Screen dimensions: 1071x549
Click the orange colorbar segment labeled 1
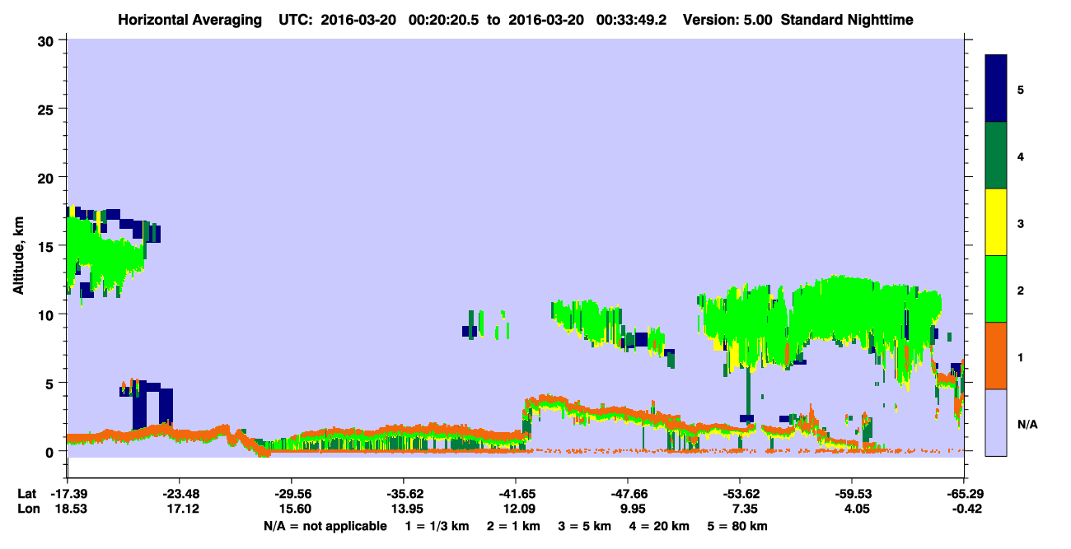pyautogui.click(x=996, y=356)
